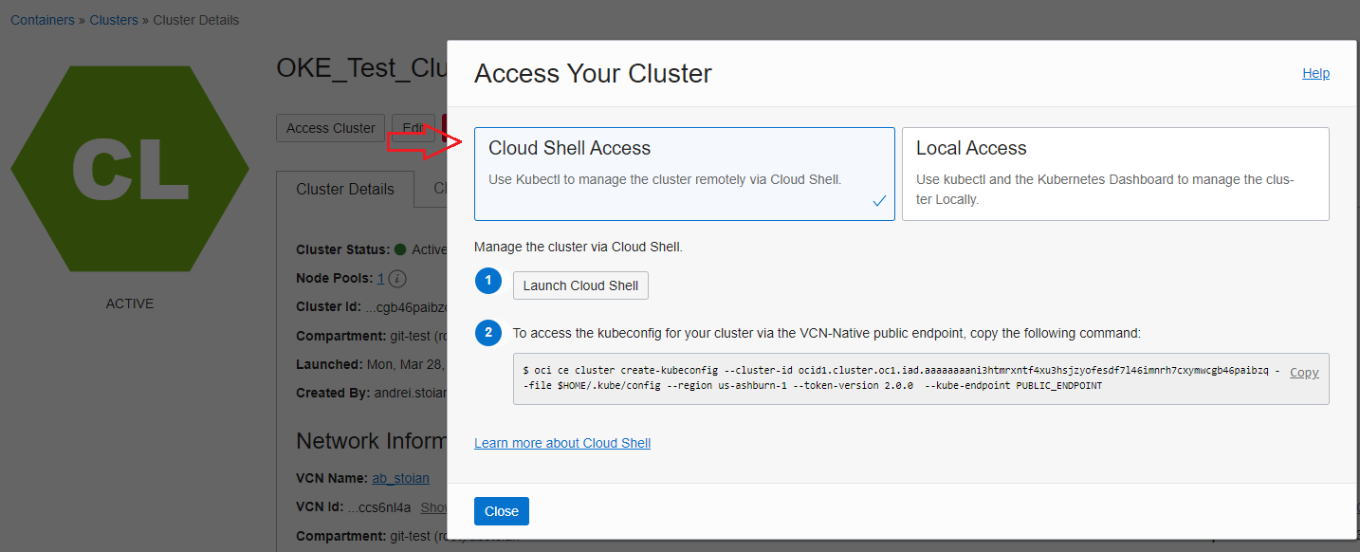Open Learn more about Cloud Shell link
1360x552 pixels.
pos(562,443)
